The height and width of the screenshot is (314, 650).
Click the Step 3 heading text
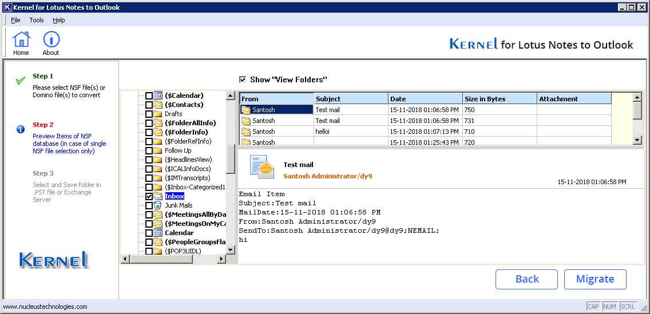coord(43,173)
